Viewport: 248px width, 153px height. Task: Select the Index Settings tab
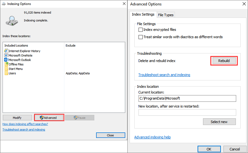143,15
